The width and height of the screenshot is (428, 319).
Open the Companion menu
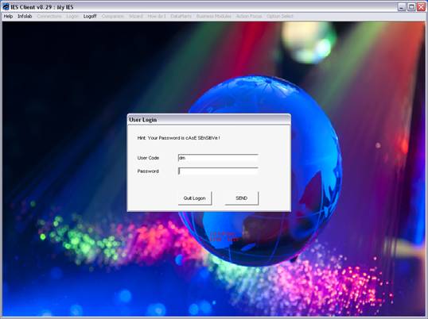pyautogui.click(x=113, y=17)
